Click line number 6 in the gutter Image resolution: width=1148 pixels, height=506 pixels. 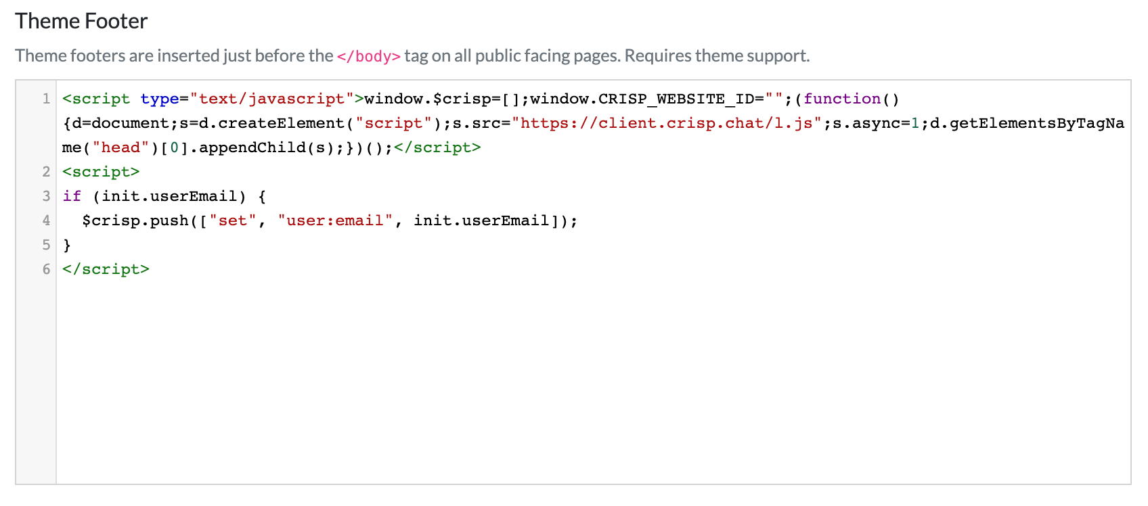click(x=46, y=269)
